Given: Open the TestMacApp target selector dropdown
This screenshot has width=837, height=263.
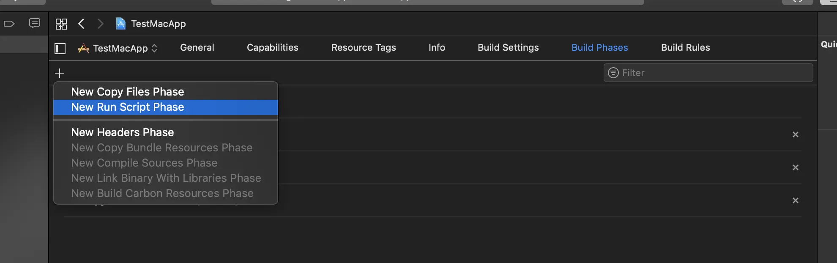Looking at the screenshot, I should pos(118,49).
